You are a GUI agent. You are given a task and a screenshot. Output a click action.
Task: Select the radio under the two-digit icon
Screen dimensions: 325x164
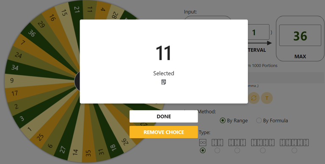(217, 150)
